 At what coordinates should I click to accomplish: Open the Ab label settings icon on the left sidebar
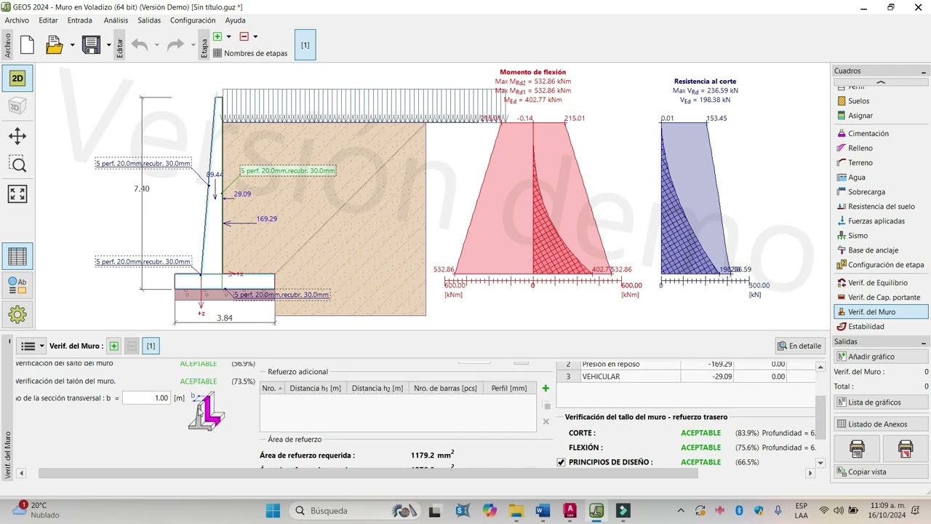[x=17, y=286]
